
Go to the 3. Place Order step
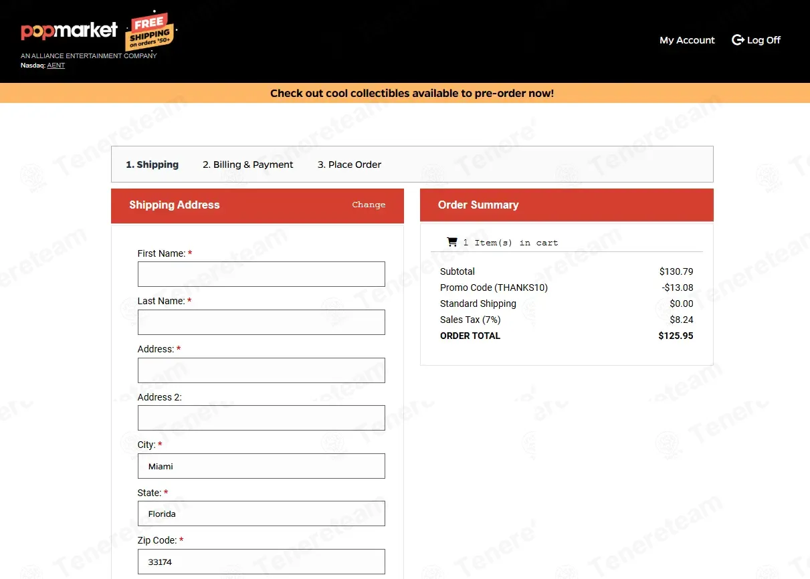coord(349,164)
